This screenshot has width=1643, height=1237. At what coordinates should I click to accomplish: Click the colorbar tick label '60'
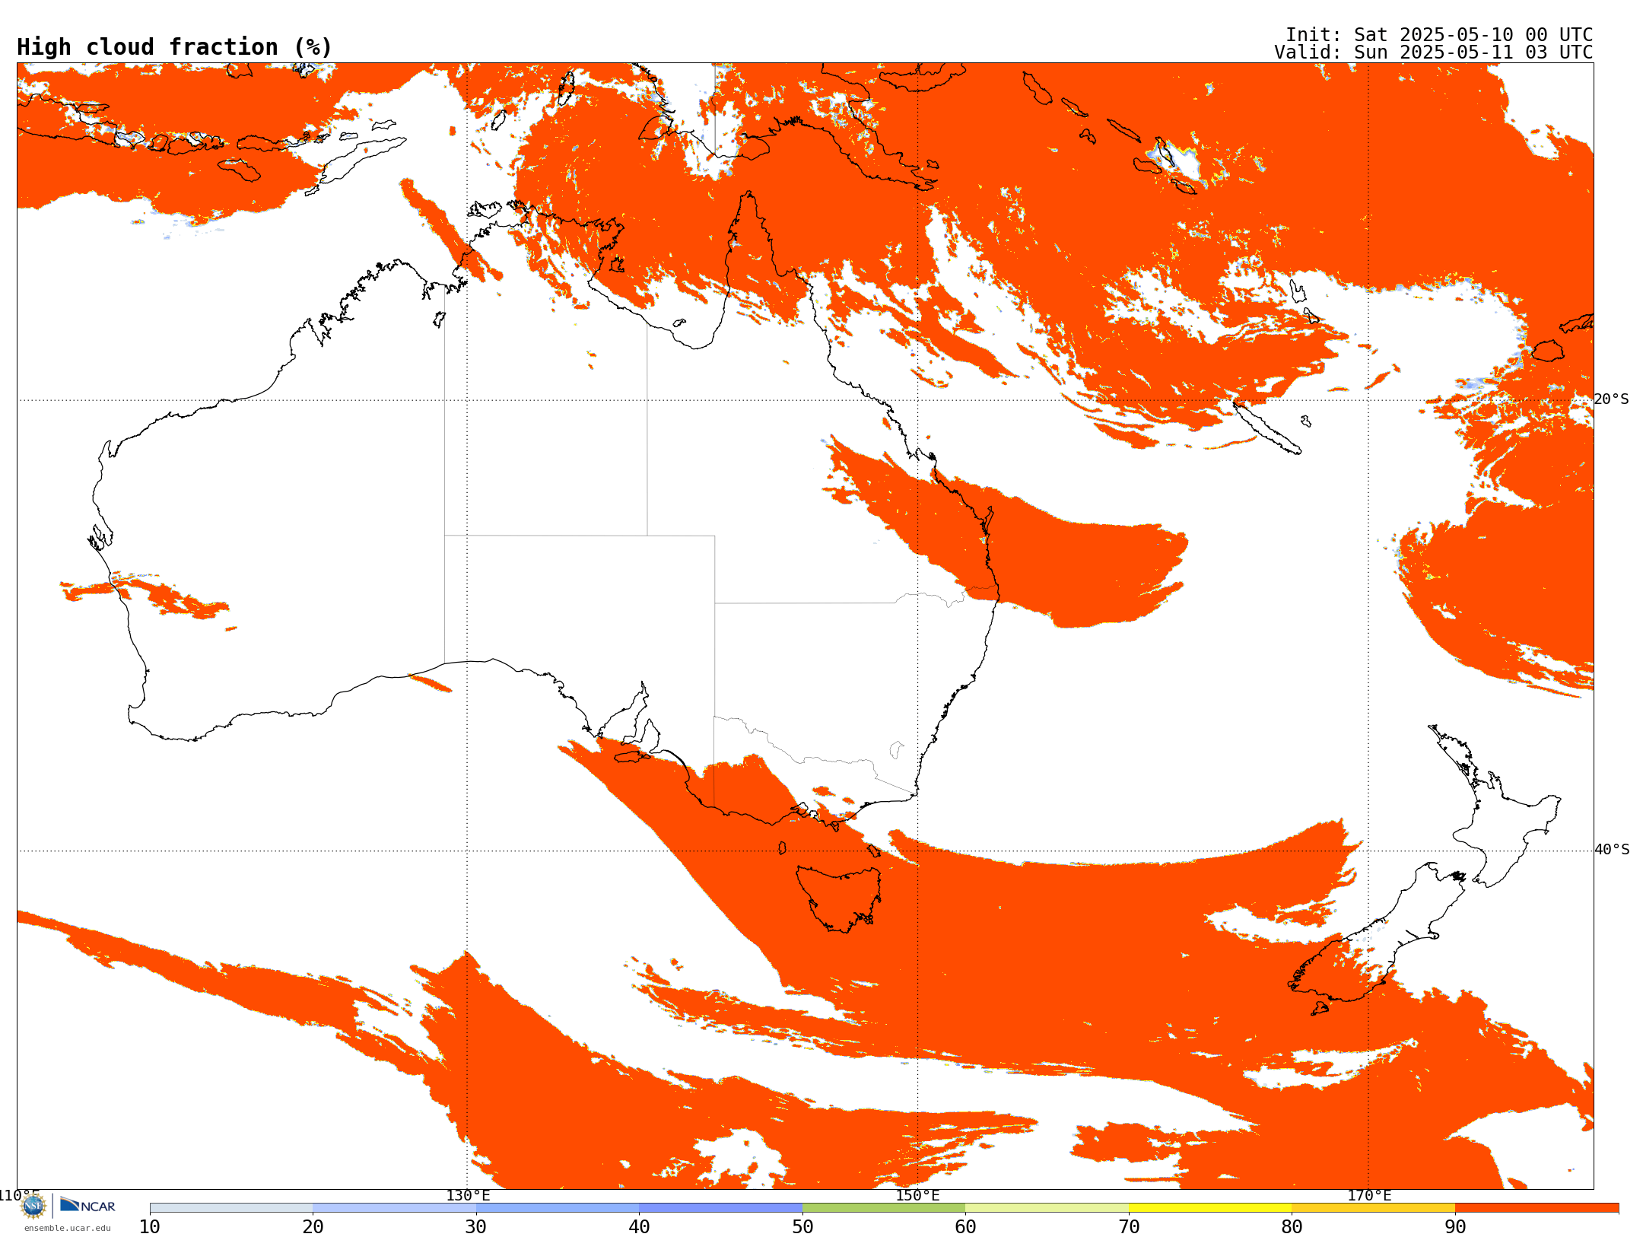(965, 1227)
